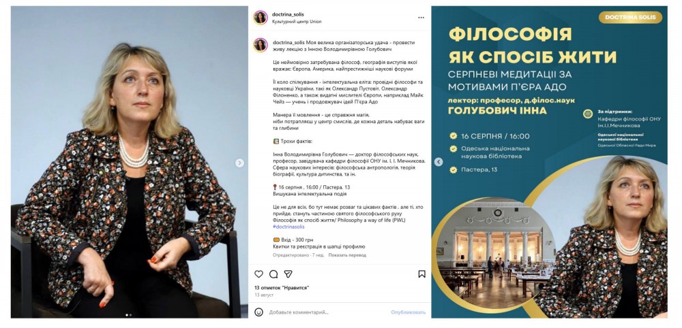Open doctrina_solis profile avatar in header
This screenshot has height=328, width=682.
pyautogui.click(x=261, y=18)
